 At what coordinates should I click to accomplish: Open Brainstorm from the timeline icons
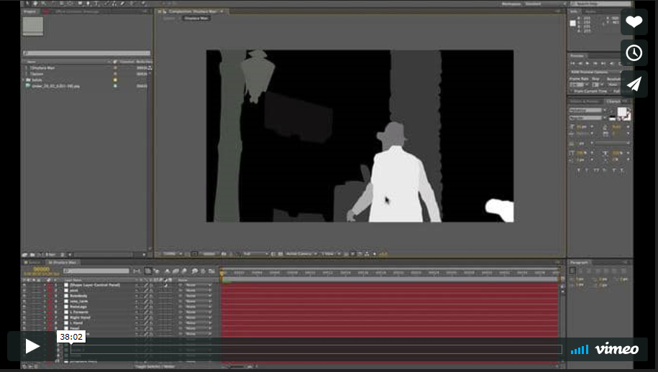pos(194,271)
